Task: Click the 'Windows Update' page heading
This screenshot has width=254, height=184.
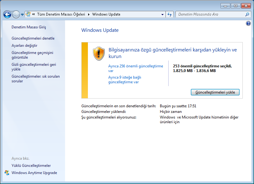Action: tap(100, 30)
